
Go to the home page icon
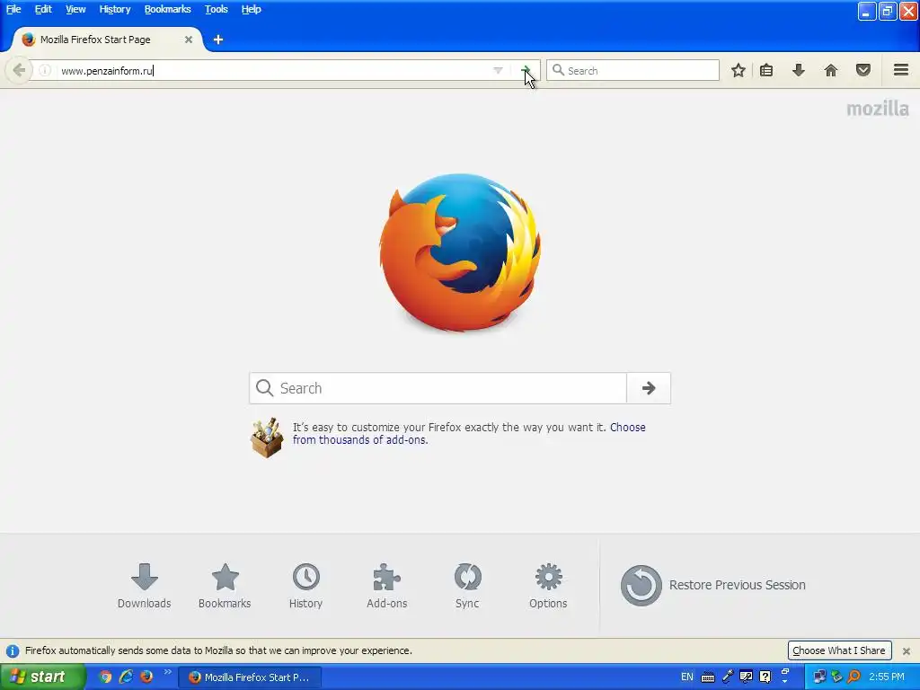pyautogui.click(x=830, y=70)
